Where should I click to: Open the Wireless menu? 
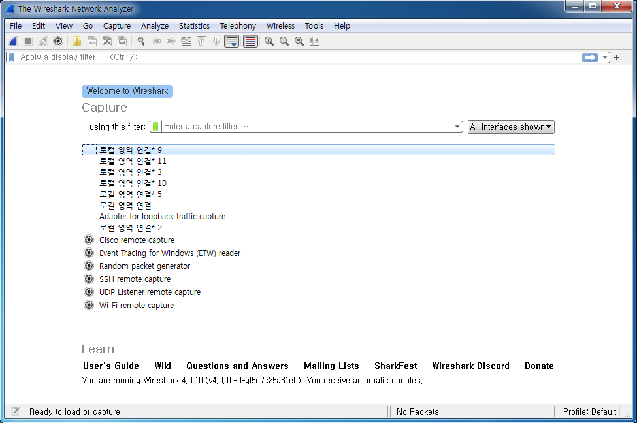(280, 26)
